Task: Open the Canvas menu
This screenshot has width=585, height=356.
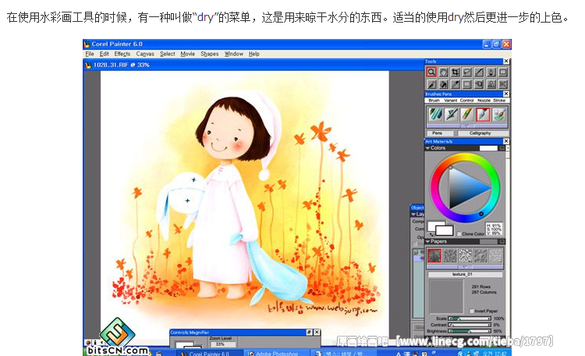Action: click(x=145, y=54)
